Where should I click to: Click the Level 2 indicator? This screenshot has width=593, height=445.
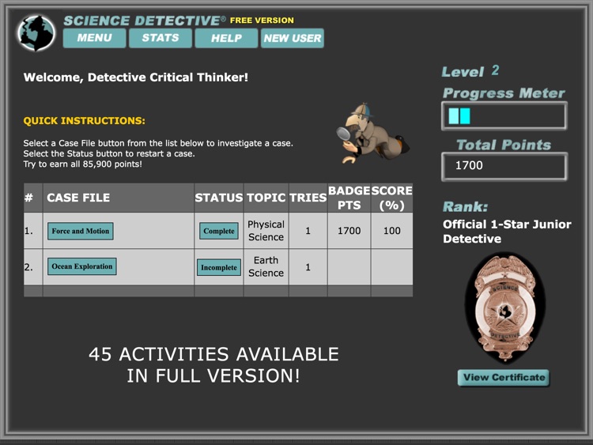470,71
